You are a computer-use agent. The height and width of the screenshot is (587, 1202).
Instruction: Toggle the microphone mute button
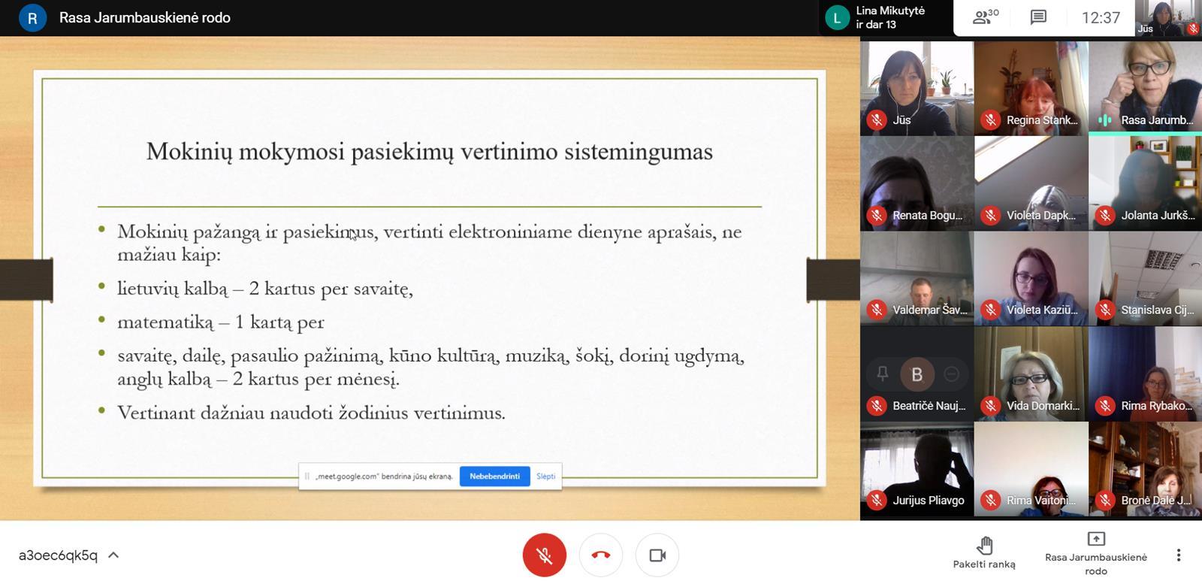point(544,555)
